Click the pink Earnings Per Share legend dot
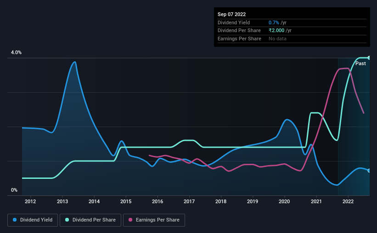The width and height of the screenshot is (377, 233). (x=130, y=220)
